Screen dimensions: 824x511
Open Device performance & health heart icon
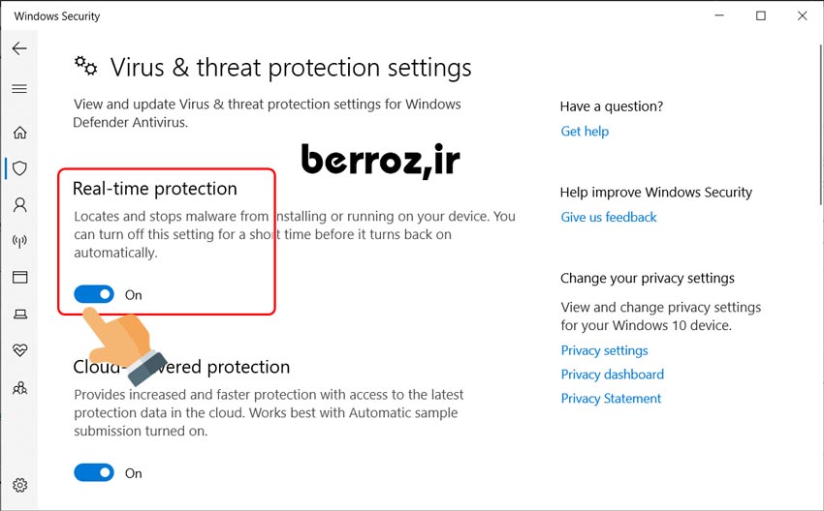19,350
